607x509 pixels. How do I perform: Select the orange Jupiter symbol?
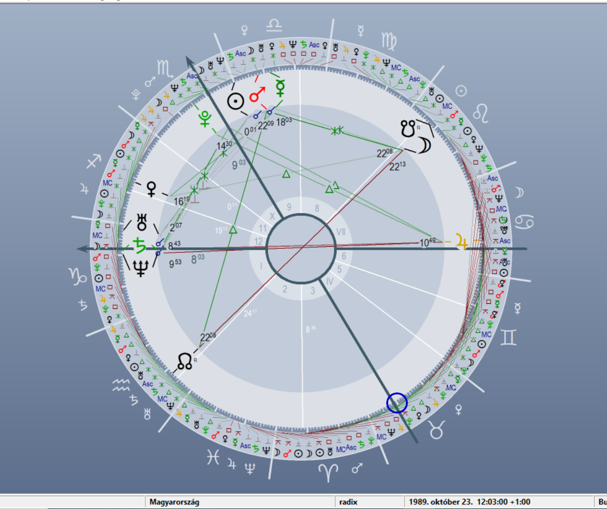(x=461, y=241)
